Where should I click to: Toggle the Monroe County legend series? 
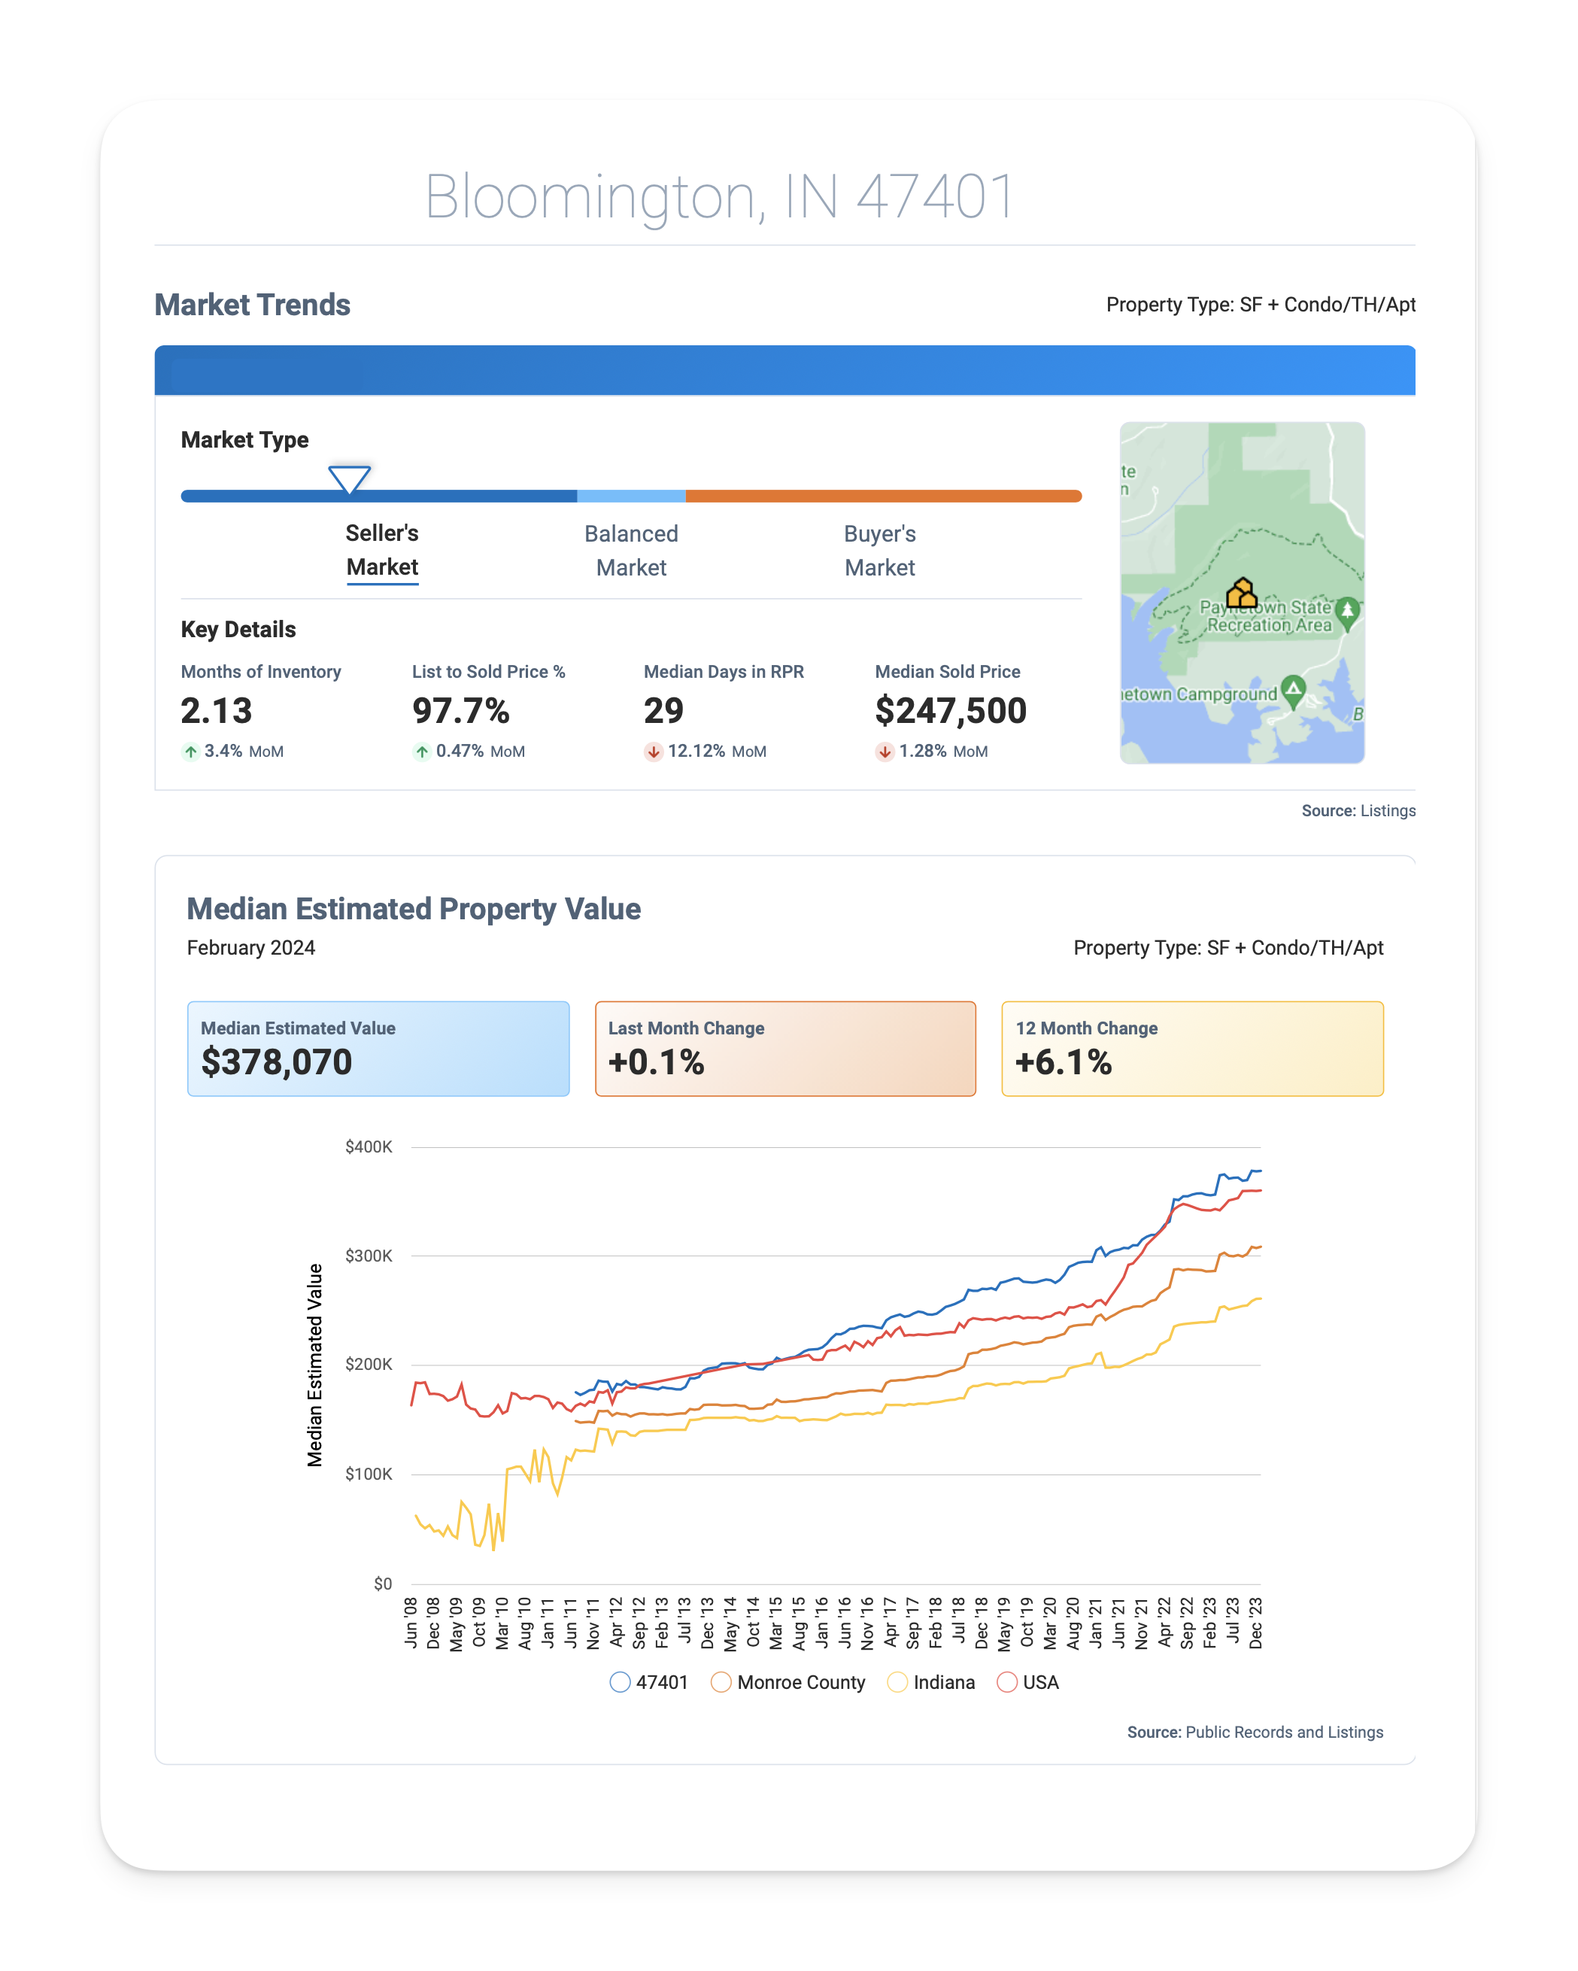pos(787,1682)
